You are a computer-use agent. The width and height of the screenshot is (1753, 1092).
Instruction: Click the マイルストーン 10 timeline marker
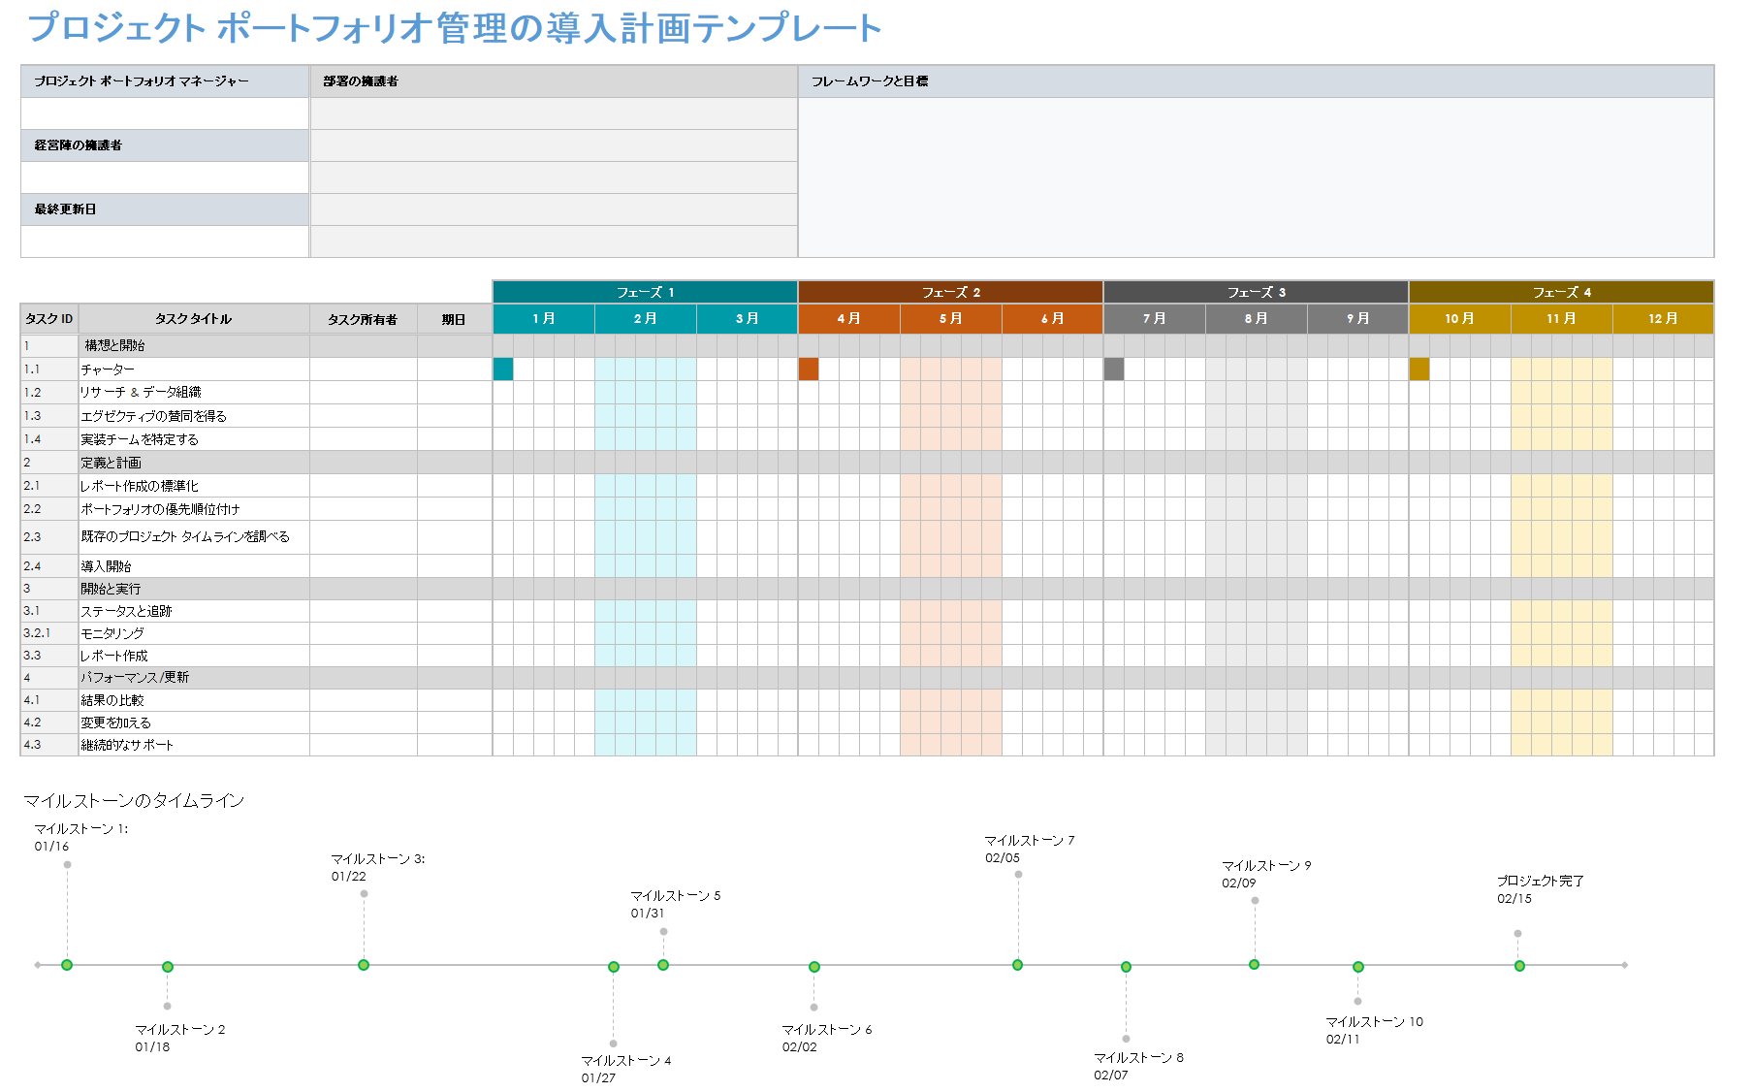(x=1358, y=967)
